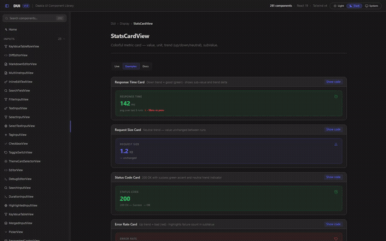Click the refresh icon beside ToggleSwitchView
The image size is (386, 241).
pos(5,152)
